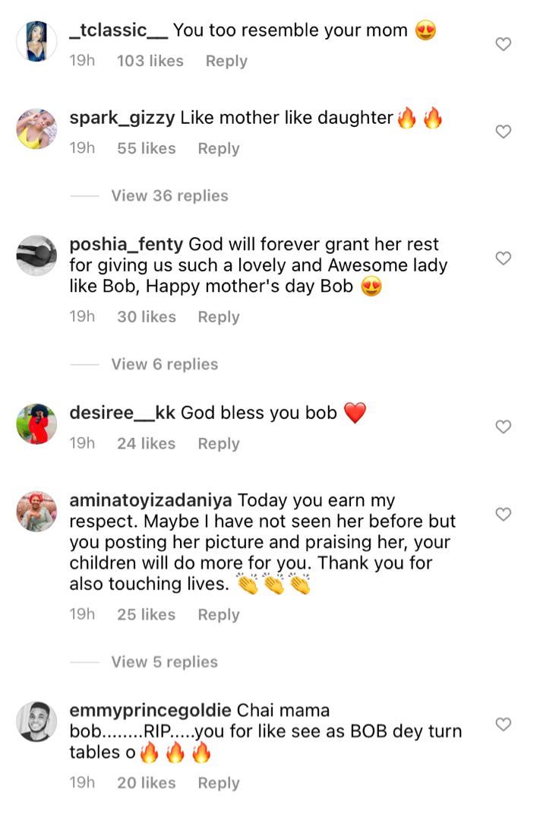Image resolution: width=540 pixels, height=821 pixels.
Task: Expand View 6 replies
Action: pos(164,365)
